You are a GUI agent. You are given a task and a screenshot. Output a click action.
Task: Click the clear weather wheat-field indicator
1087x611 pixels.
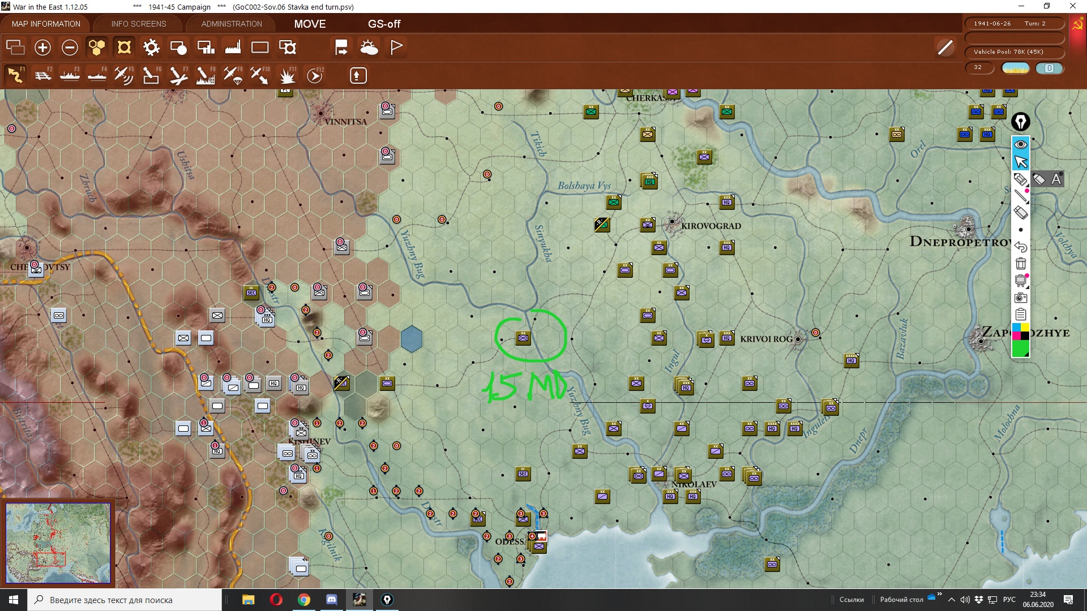[1016, 68]
